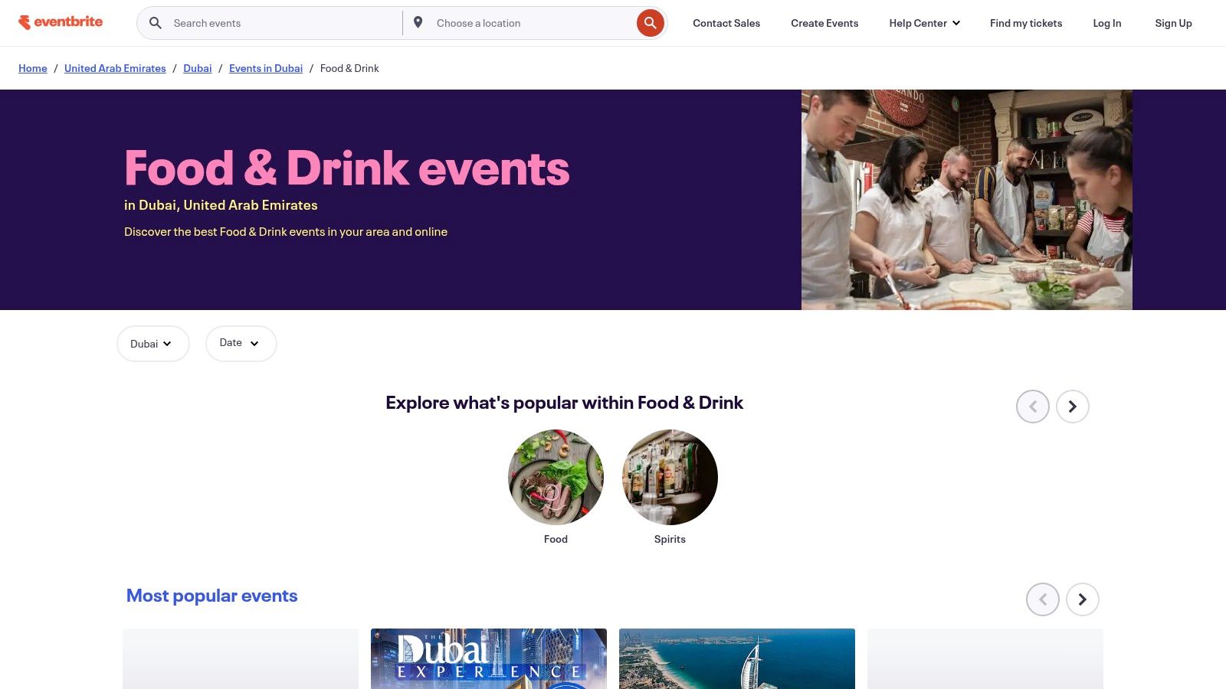Click the next arrow for popular categories
1226x689 pixels.
1072,407
